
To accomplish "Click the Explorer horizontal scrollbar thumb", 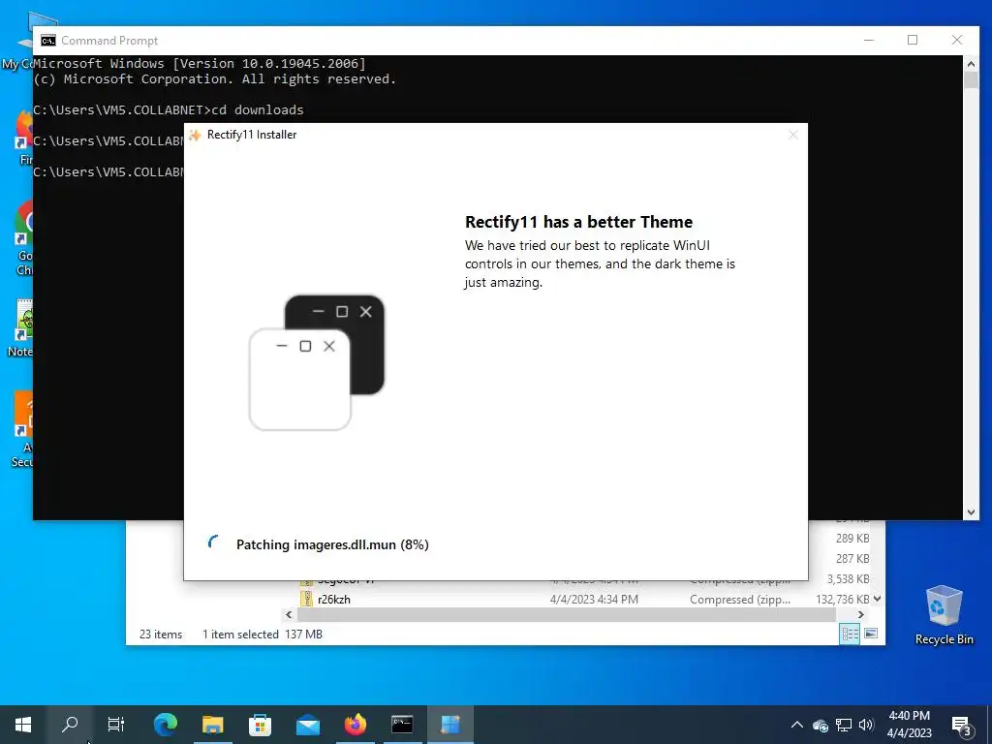I will click(x=567, y=615).
